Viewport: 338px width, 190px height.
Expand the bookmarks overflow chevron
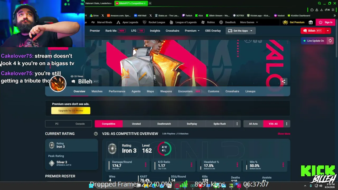click(x=335, y=16)
